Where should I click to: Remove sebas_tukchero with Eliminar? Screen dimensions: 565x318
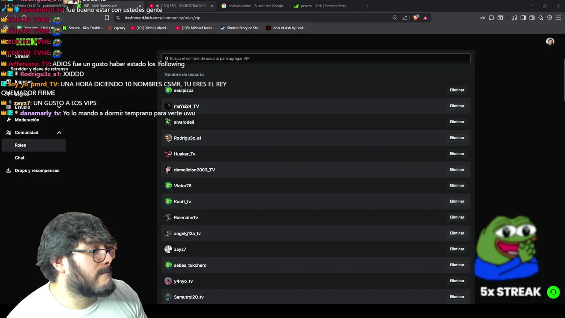(x=457, y=265)
